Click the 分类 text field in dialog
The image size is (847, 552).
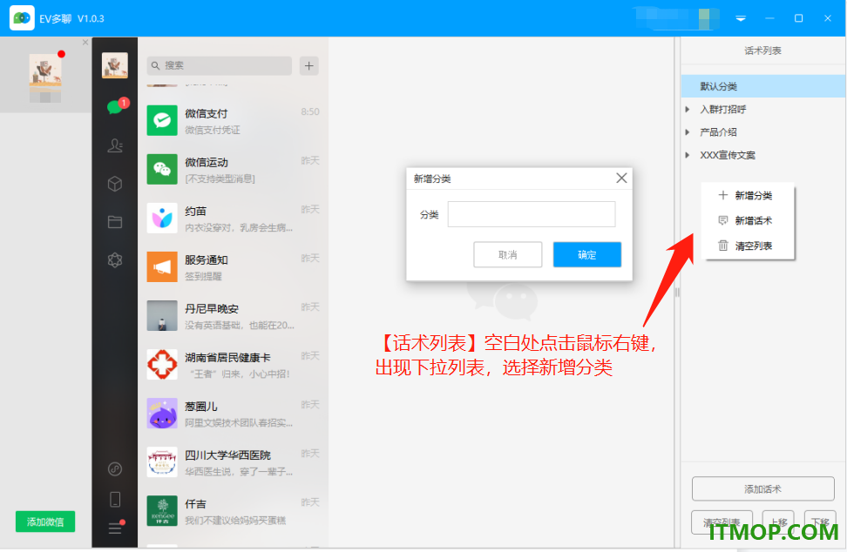[x=532, y=214]
